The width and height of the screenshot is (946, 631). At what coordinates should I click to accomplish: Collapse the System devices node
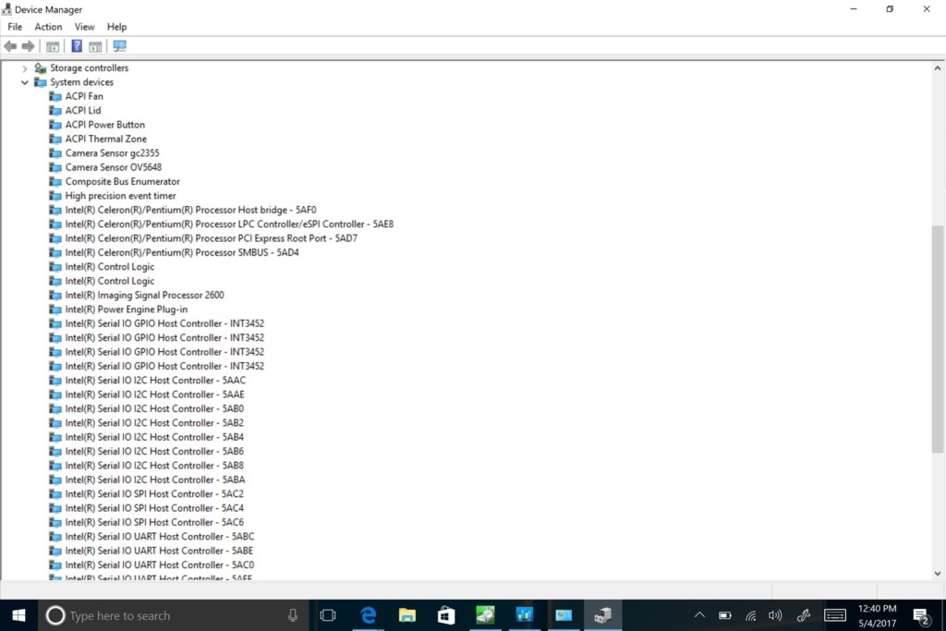point(25,82)
